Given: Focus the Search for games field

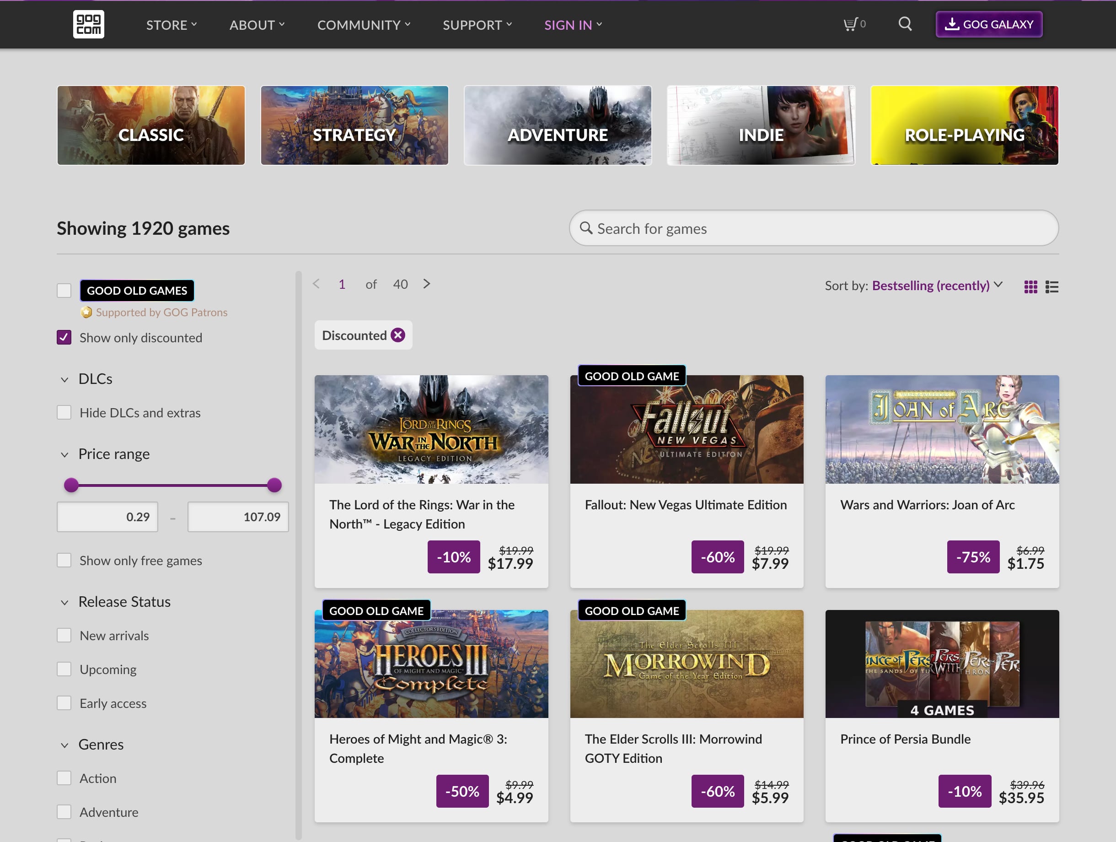Looking at the screenshot, I should pos(814,228).
